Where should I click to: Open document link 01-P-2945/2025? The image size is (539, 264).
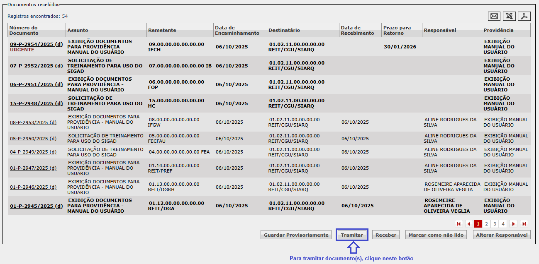[36, 206]
